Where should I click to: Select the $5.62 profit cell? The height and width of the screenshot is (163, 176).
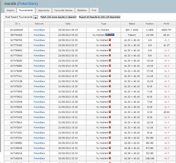(x=167, y=112)
